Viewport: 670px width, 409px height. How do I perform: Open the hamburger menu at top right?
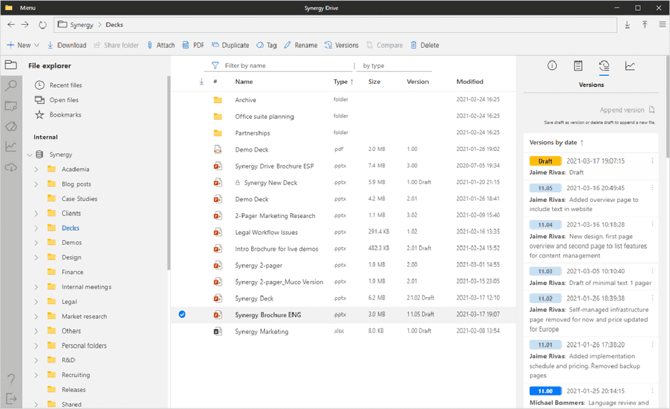tap(662, 25)
